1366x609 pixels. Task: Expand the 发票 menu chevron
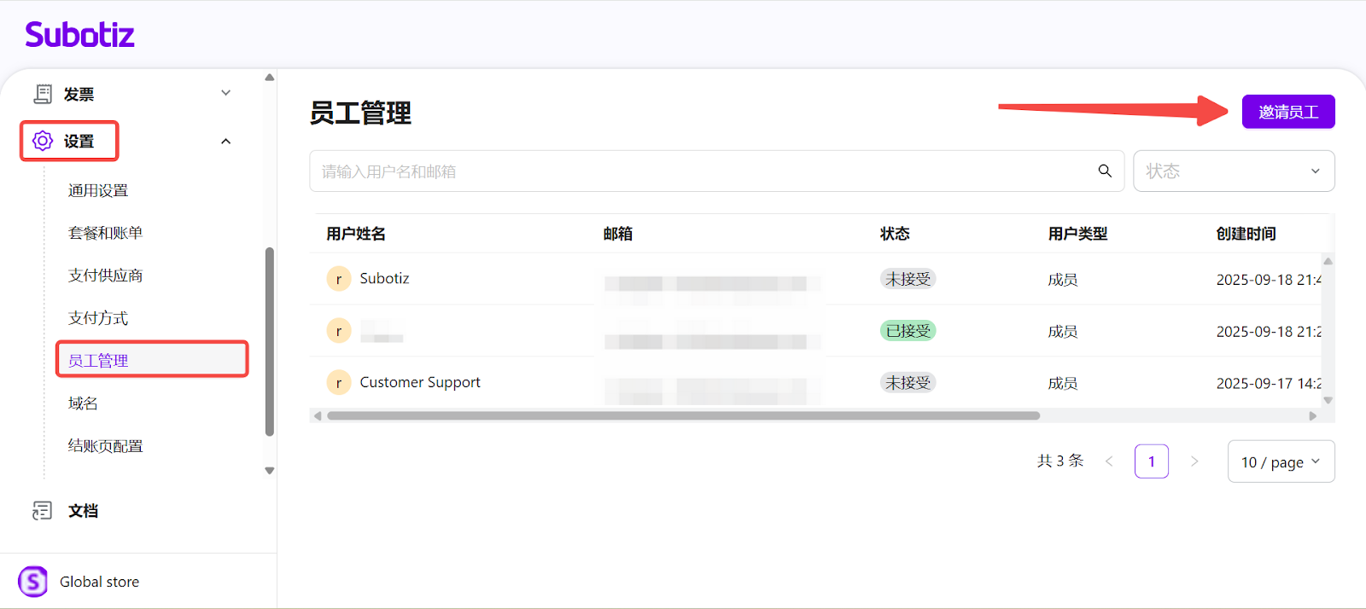click(226, 93)
